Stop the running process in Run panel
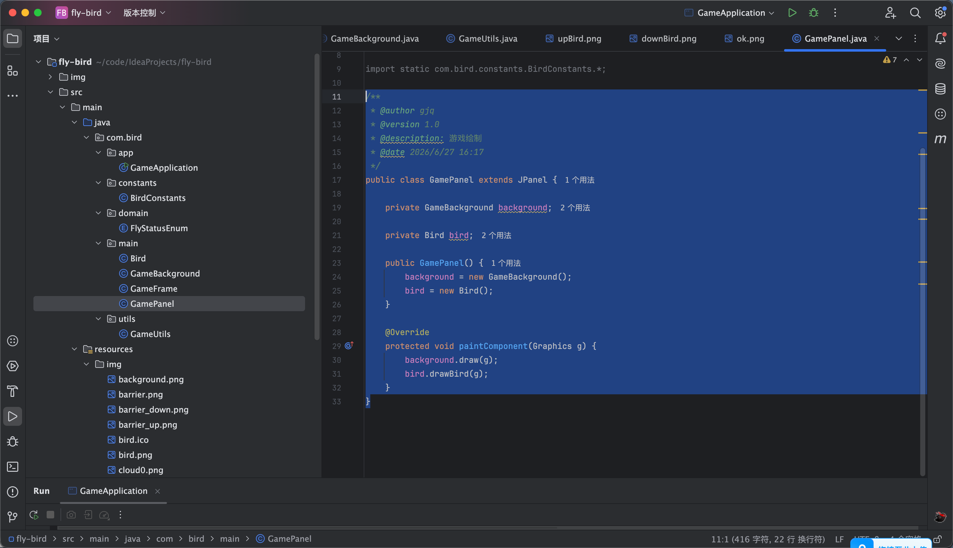 click(x=50, y=515)
